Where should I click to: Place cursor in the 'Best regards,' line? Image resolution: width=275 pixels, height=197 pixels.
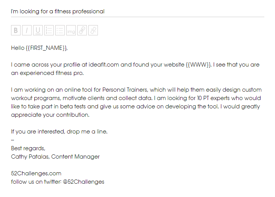pyautogui.click(x=28, y=148)
